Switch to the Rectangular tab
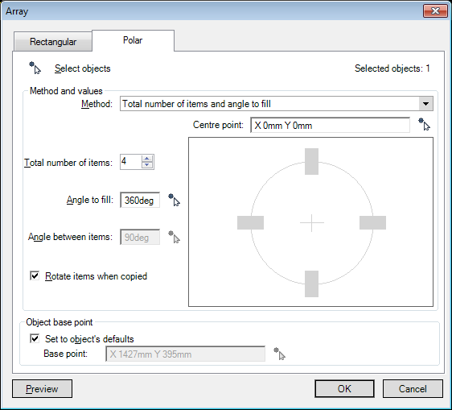This screenshot has width=452, height=410. 53,42
